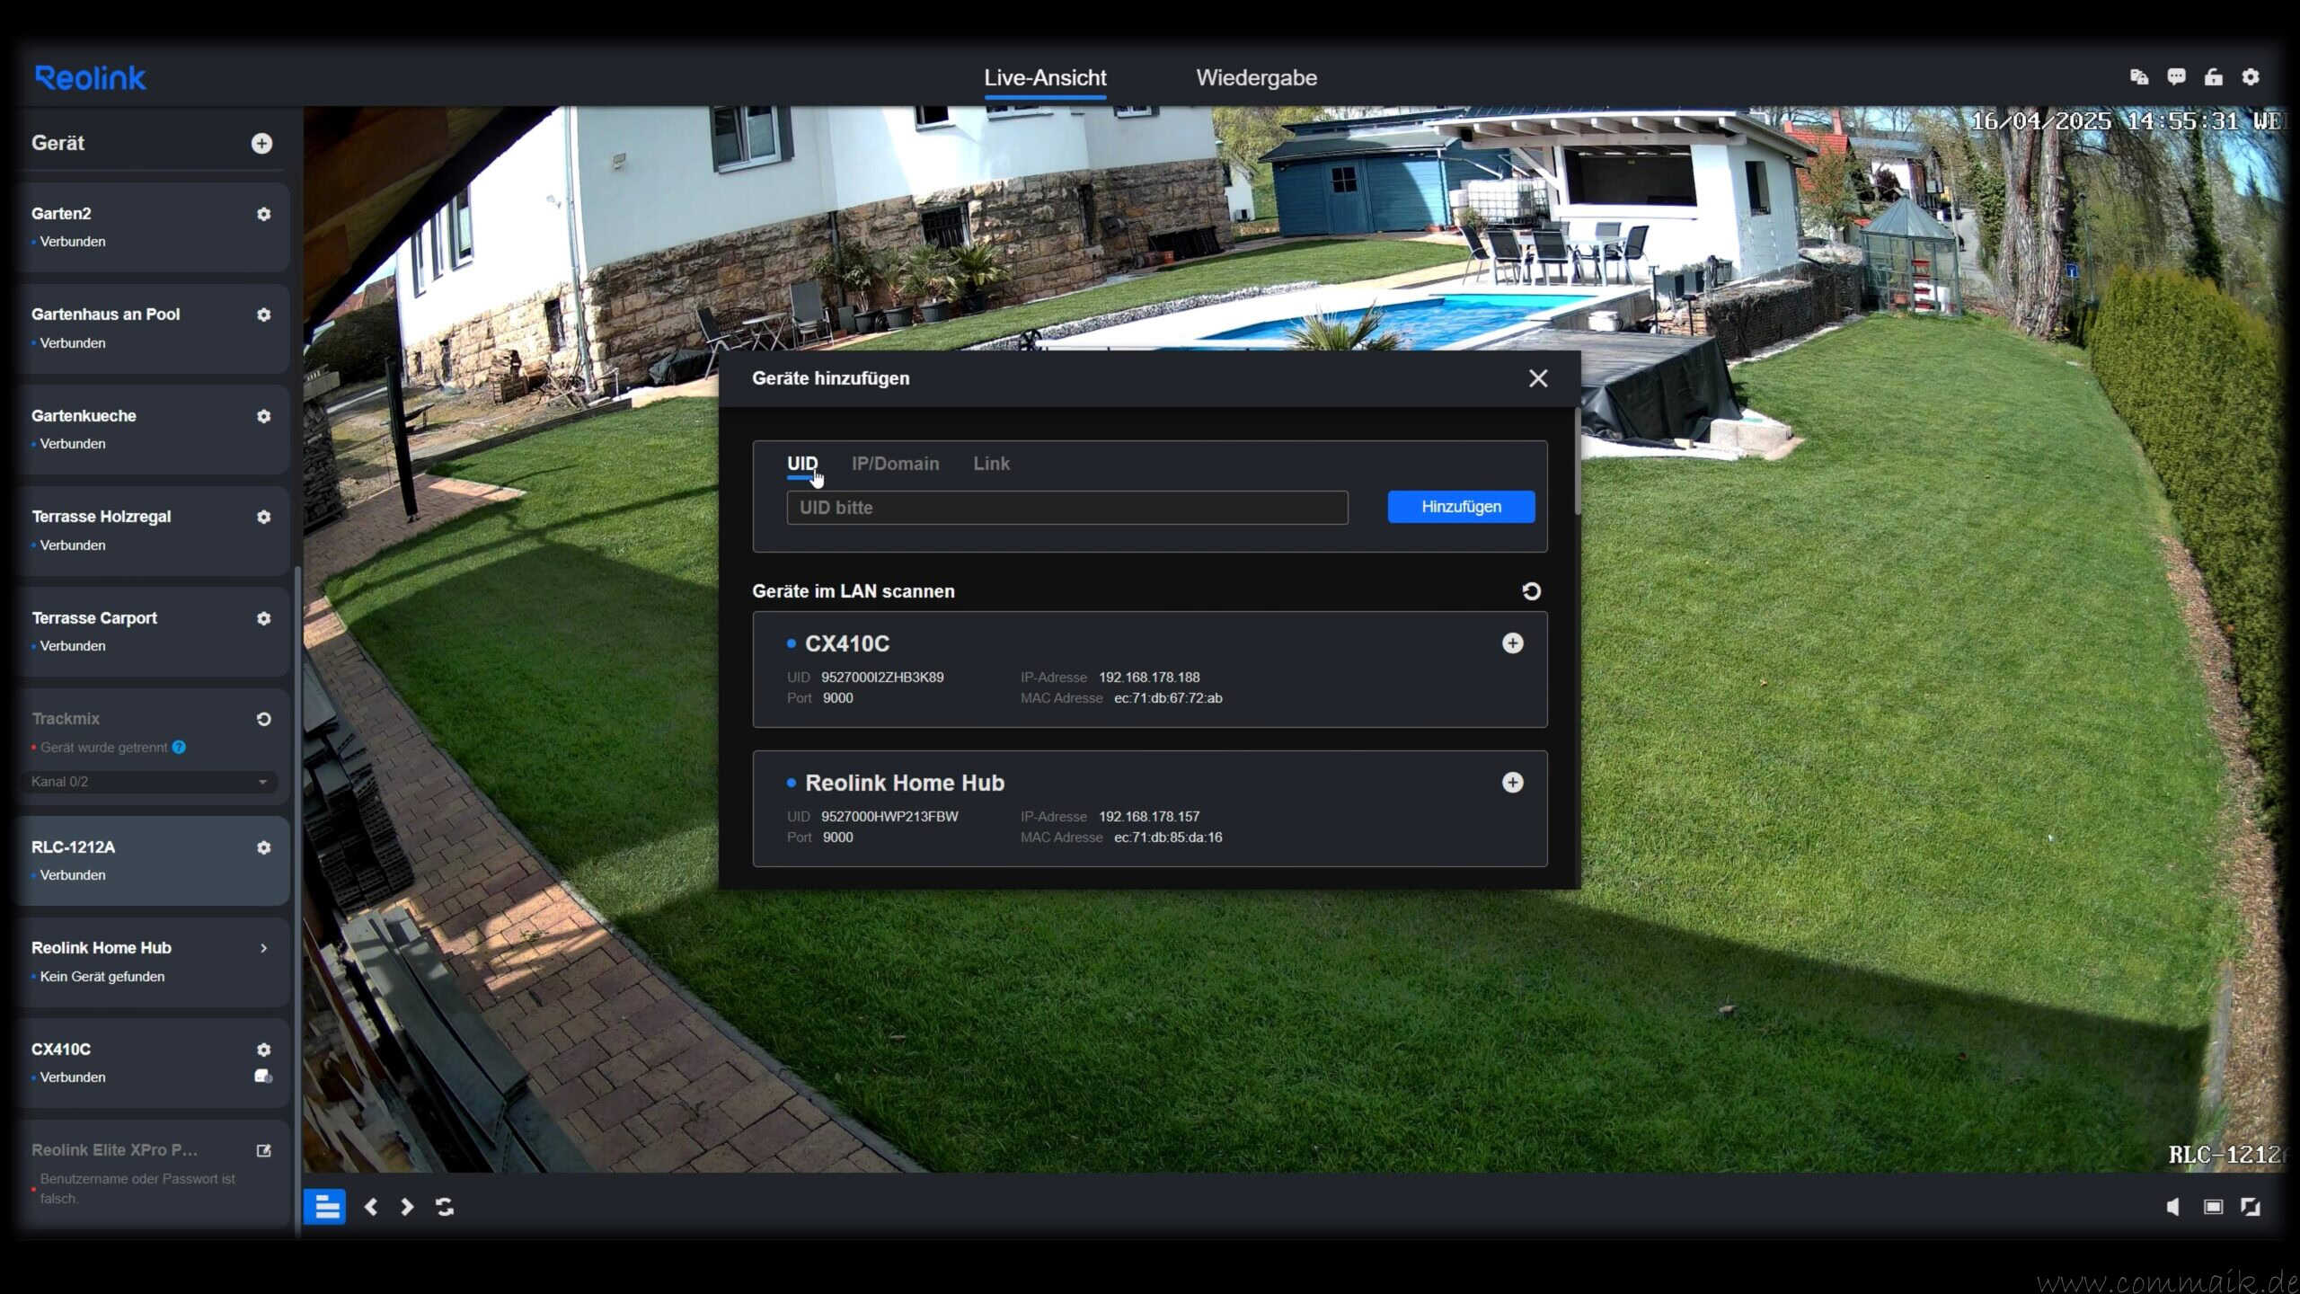Click the UID bitte input field
The width and height of the screenshot is (2300, 1294).
[x=1067, y=508]
